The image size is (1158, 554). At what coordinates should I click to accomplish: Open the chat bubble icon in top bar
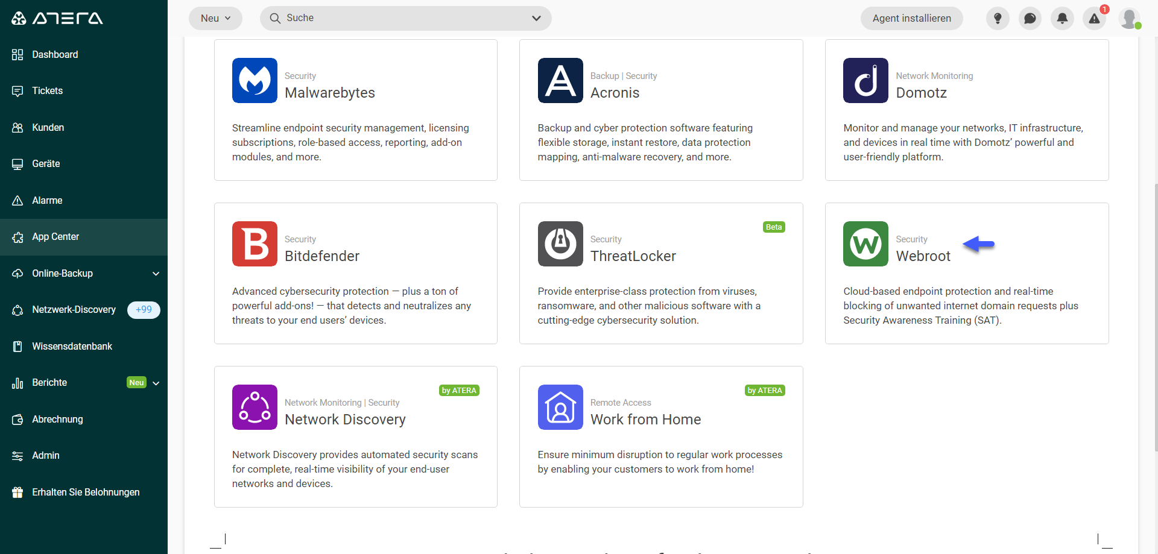(x=1030, y=18)
